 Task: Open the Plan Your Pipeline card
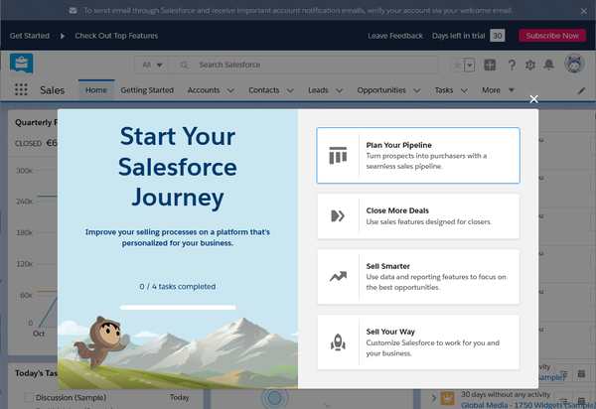(418, 155)
